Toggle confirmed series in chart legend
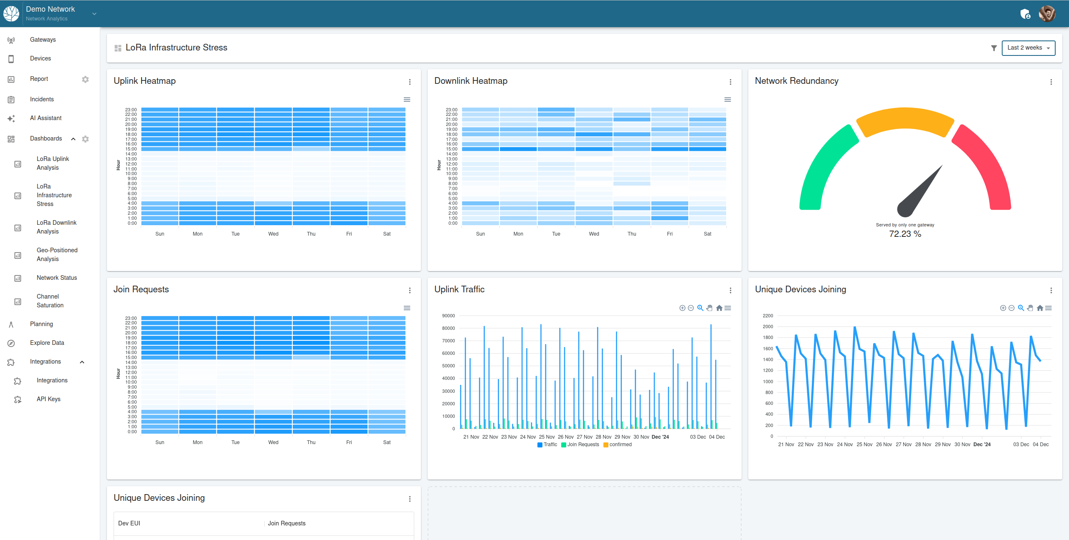Image resolution: width=1069 pixels, height=540 pixels. tap(618, 445)
